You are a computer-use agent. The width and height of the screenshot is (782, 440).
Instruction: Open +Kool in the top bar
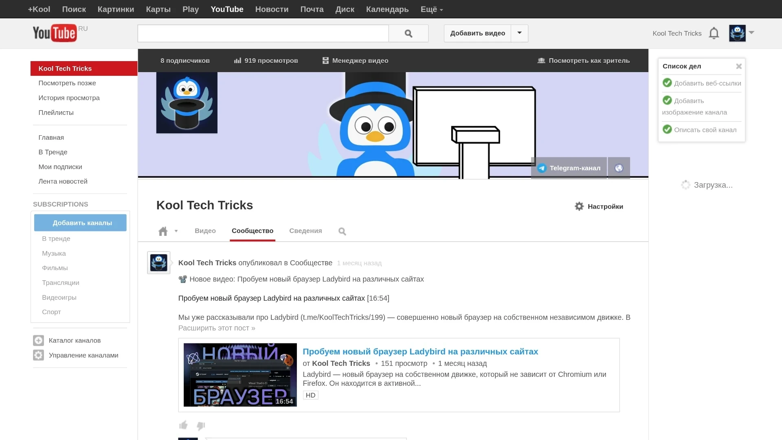[x=39, y=9]
